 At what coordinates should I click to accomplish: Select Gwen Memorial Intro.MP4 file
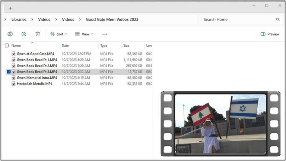(x=37, y=78)
